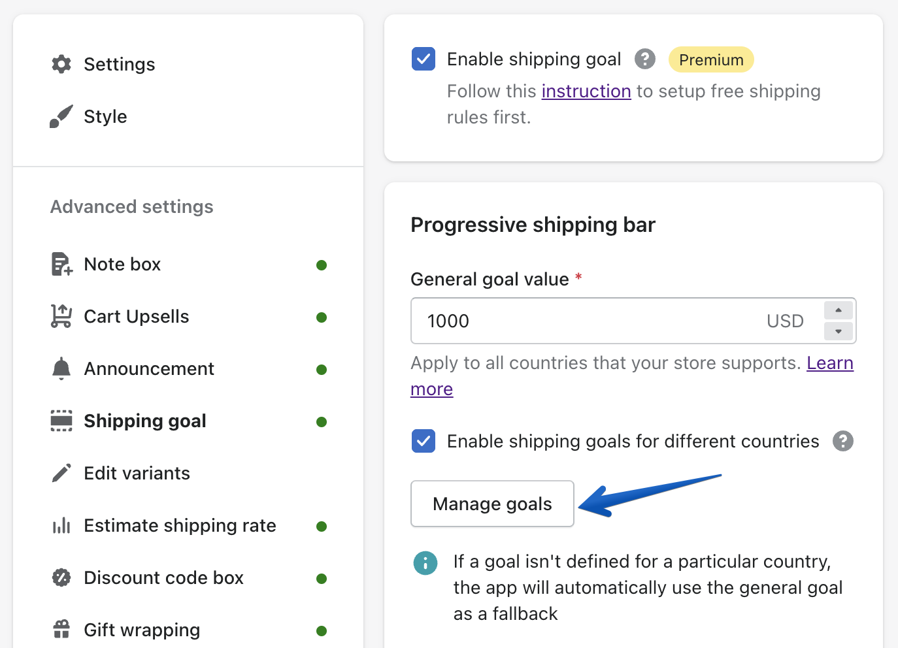The image size is (898, 648).
Task: Decrease goal value with down stepper arrow
Action: point(839,332)
